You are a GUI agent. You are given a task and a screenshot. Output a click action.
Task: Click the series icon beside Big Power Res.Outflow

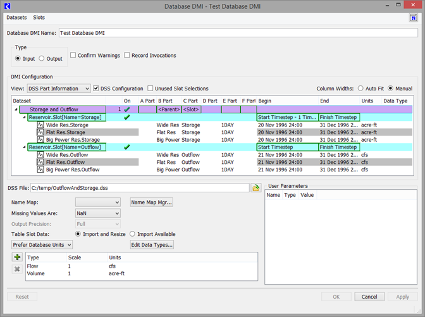[x=40, y=170]
